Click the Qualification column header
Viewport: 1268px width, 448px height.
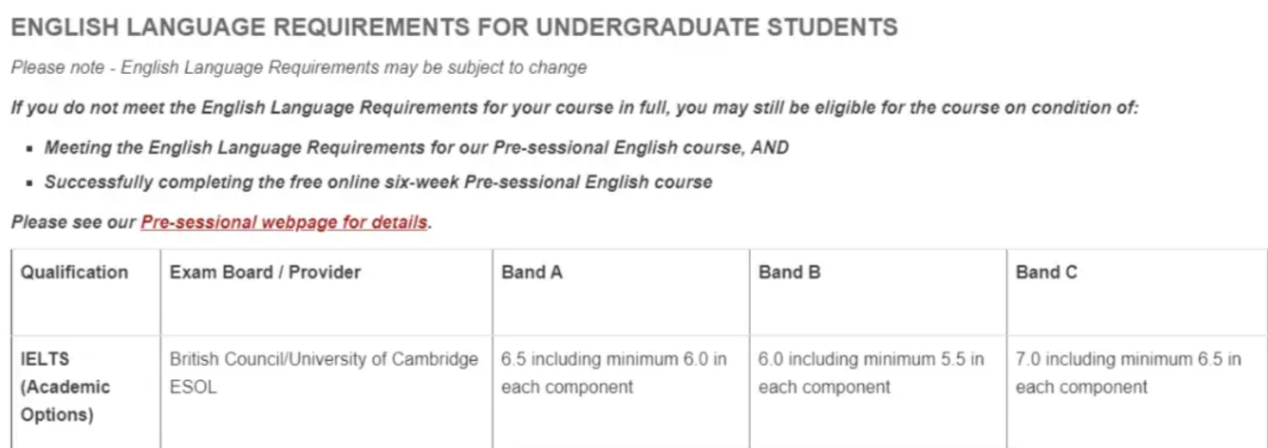tap(74, 272)
